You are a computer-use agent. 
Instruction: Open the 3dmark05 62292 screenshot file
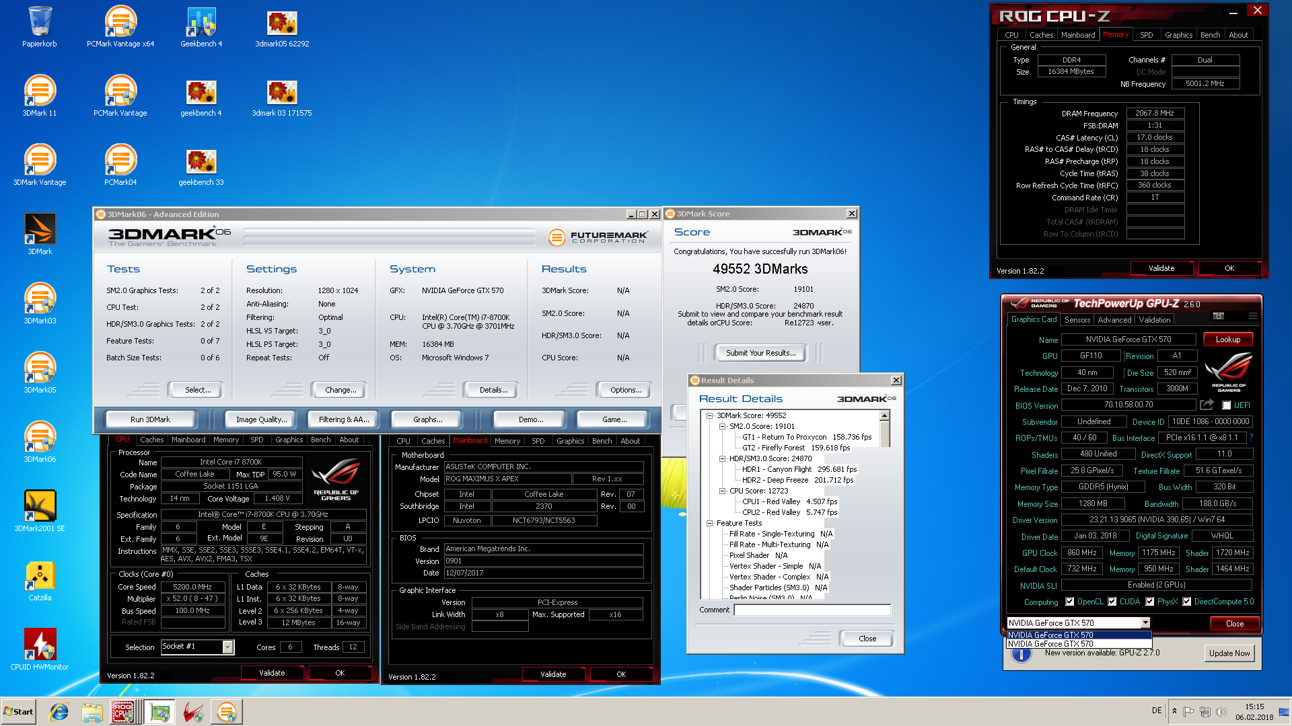click(282, 27)
